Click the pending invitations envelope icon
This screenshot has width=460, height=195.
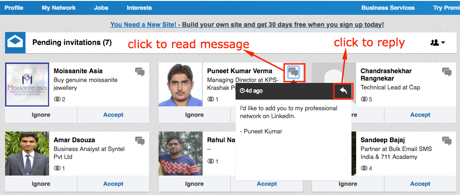tap(15, 43)
